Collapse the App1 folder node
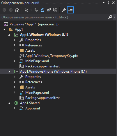 [x=4, y=29]
